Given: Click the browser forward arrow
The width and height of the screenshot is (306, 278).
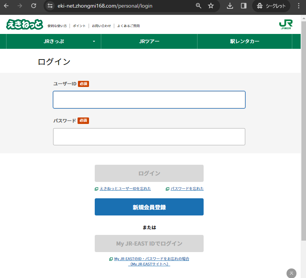Looking at the screenshot, I should (x=20, y=6).
